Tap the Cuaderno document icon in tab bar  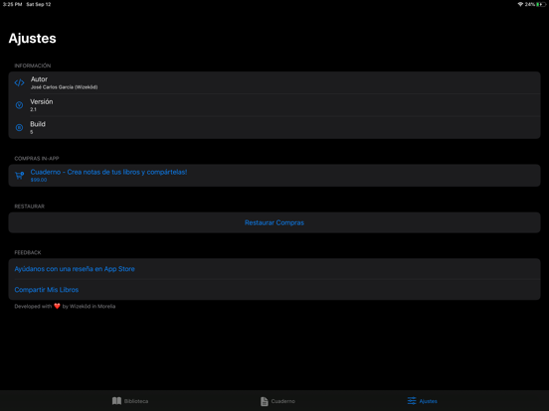click(x=265, y=401)
